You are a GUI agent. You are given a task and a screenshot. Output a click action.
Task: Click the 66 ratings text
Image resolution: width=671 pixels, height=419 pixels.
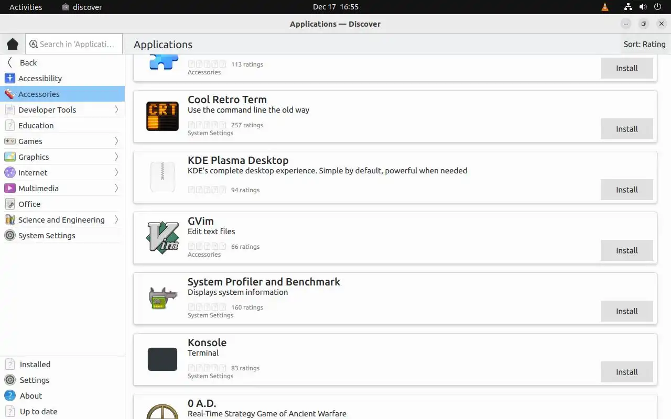(245, 247)
